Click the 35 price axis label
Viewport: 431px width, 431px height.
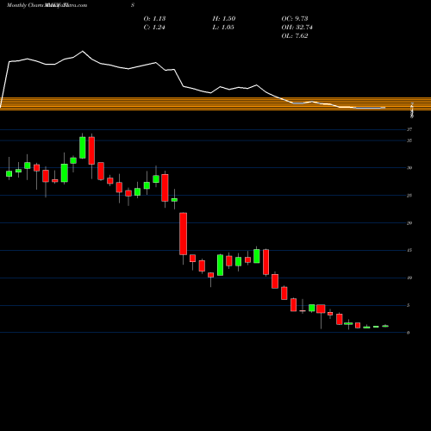(409, 141)
